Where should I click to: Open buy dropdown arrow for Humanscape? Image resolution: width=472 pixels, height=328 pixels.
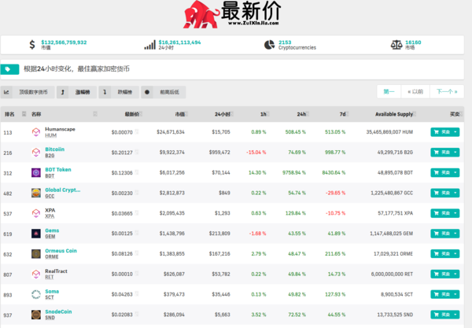[455, 132]
